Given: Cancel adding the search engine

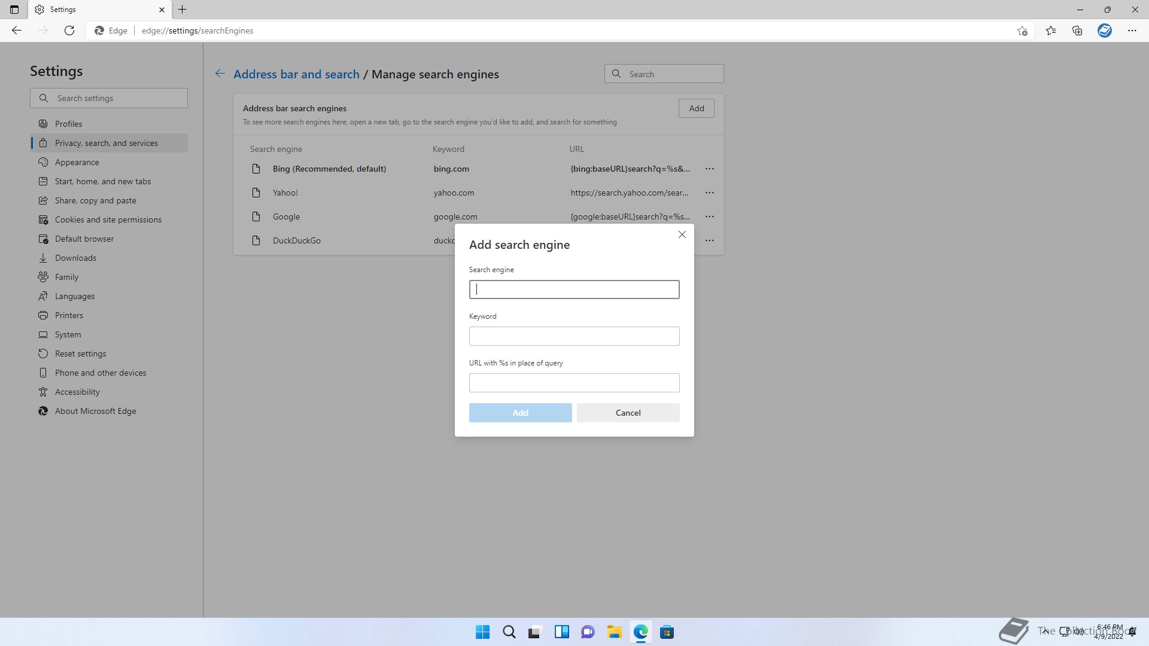Looking at the screenshot, I should (x=628, y=413).
